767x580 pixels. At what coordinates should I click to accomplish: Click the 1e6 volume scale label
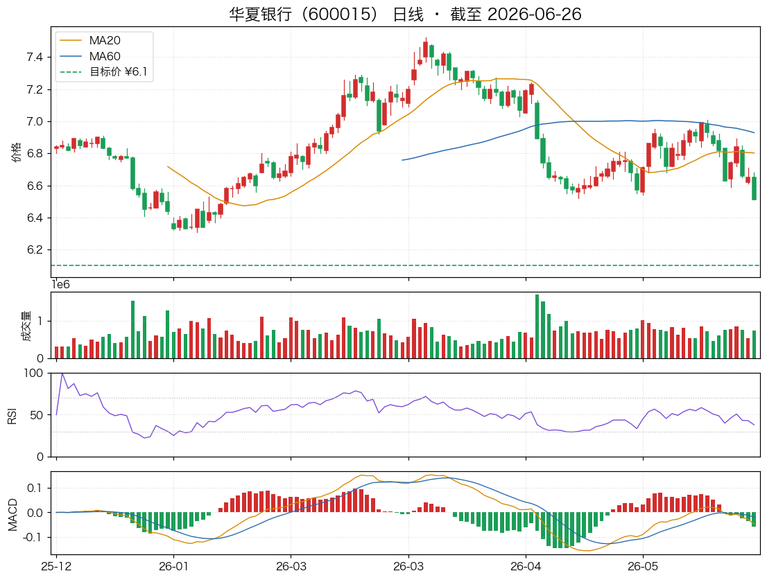coord(60,285)
